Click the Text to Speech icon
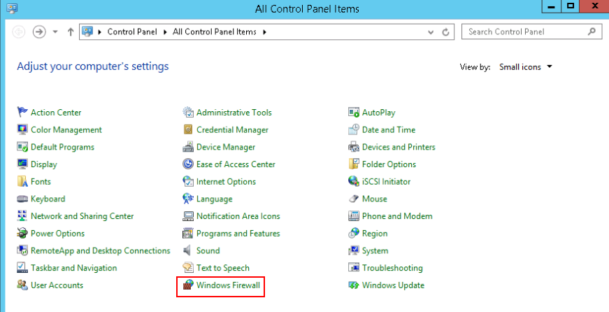Viewport: 609px width, 312px height. point(188,268)
